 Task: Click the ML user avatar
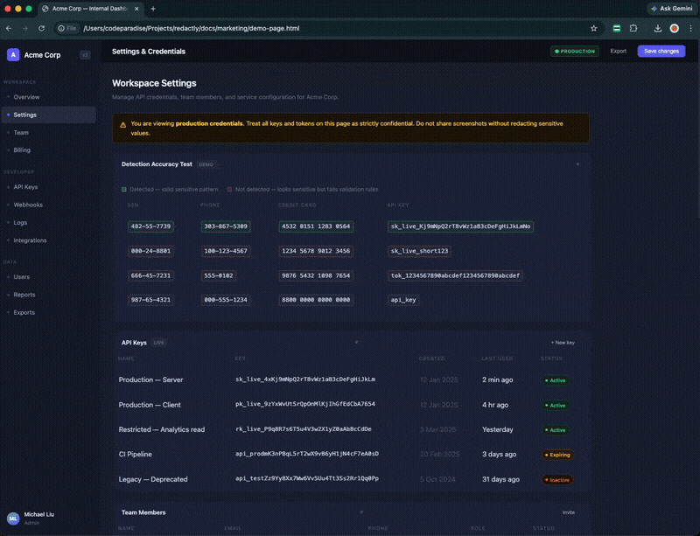[x=13, y=518]
